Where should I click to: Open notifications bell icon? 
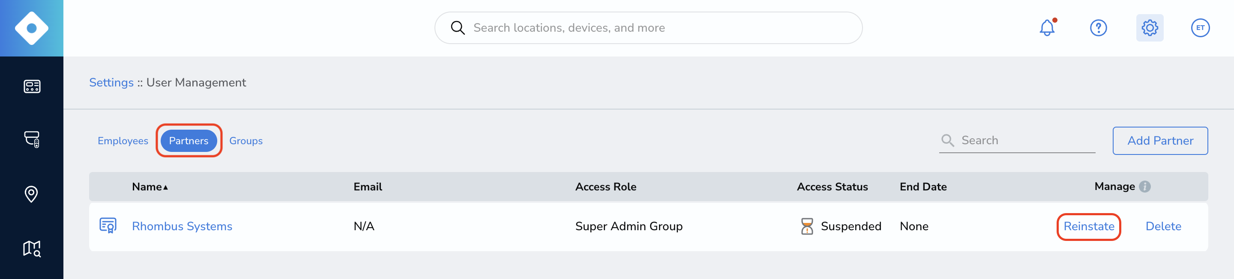1047,28
